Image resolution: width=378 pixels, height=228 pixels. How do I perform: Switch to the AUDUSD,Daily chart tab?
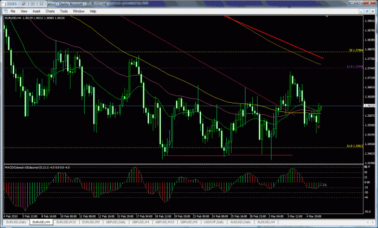pos(240,222)
